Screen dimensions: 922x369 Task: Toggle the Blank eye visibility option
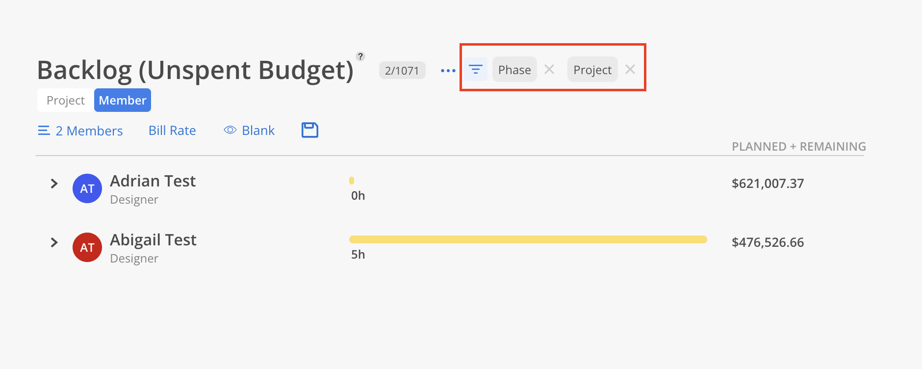pyautogui.click(x=249, y=131)
